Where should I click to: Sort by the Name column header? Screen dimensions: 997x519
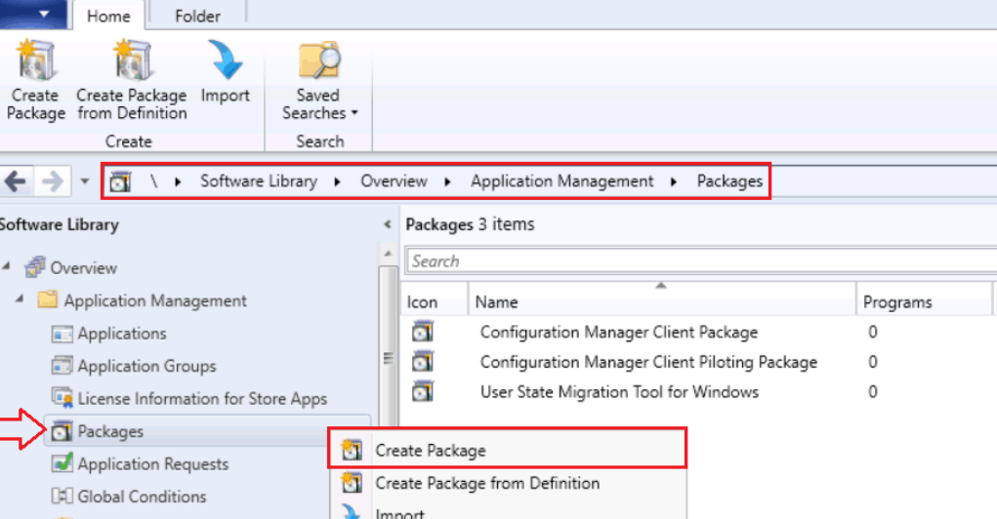point(662,301)
